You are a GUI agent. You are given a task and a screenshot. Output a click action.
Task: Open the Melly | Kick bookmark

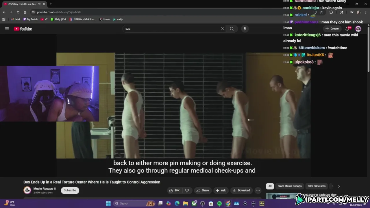pos(59,19)
